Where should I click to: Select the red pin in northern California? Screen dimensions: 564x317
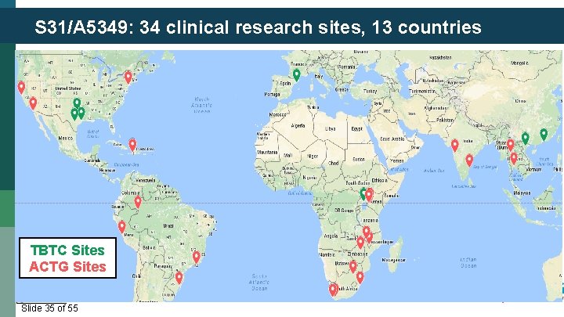[21, 88]
